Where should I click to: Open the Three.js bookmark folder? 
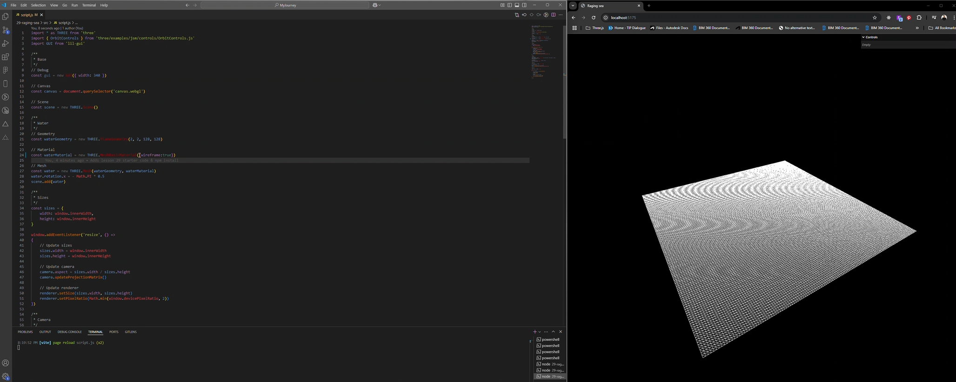pos(595,28)
